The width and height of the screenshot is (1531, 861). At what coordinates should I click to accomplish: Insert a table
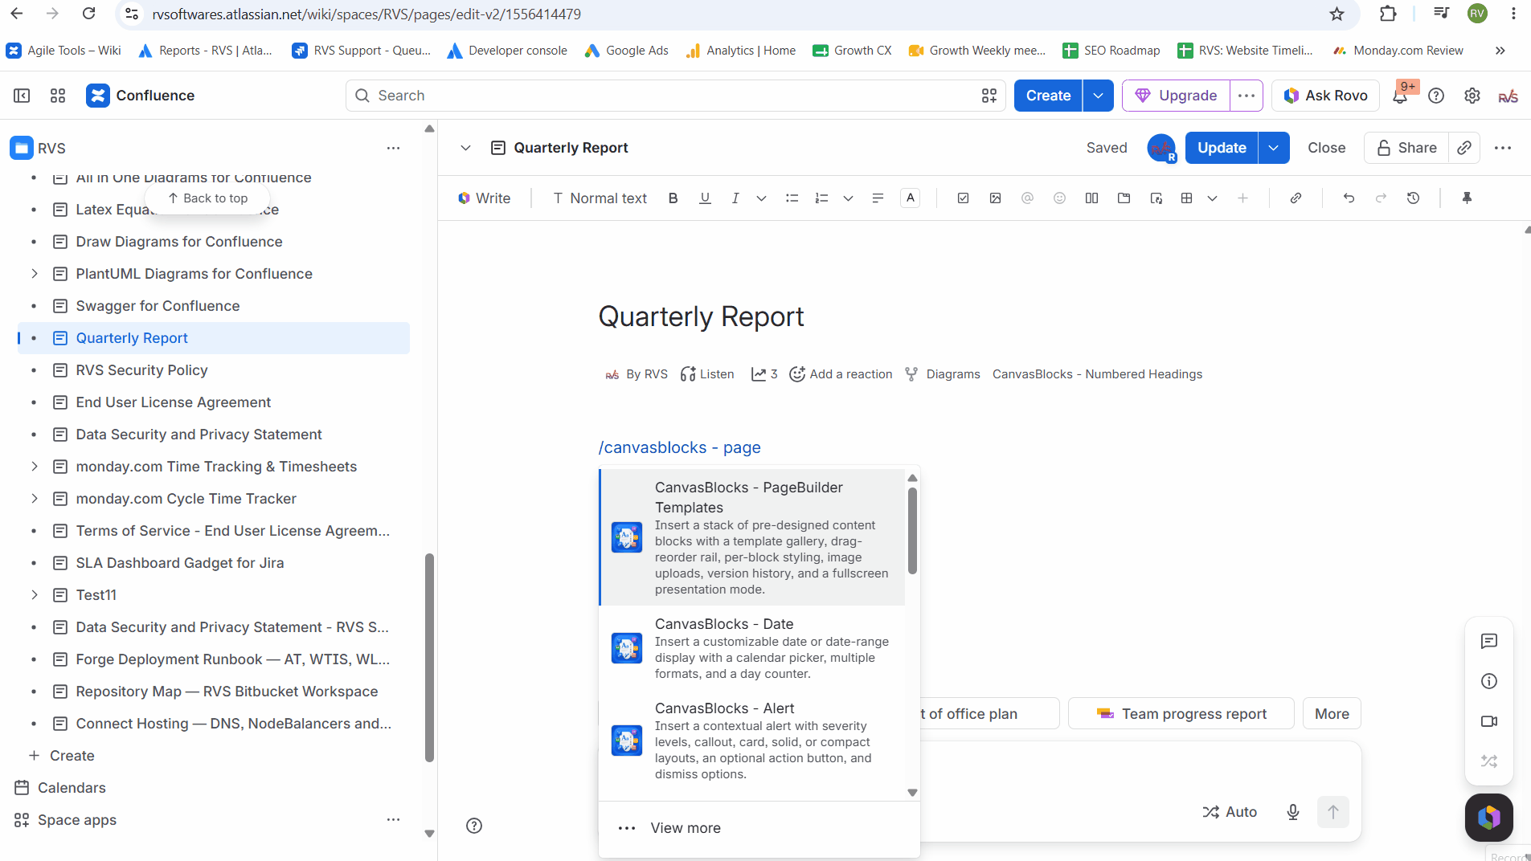coord(1186,198)
